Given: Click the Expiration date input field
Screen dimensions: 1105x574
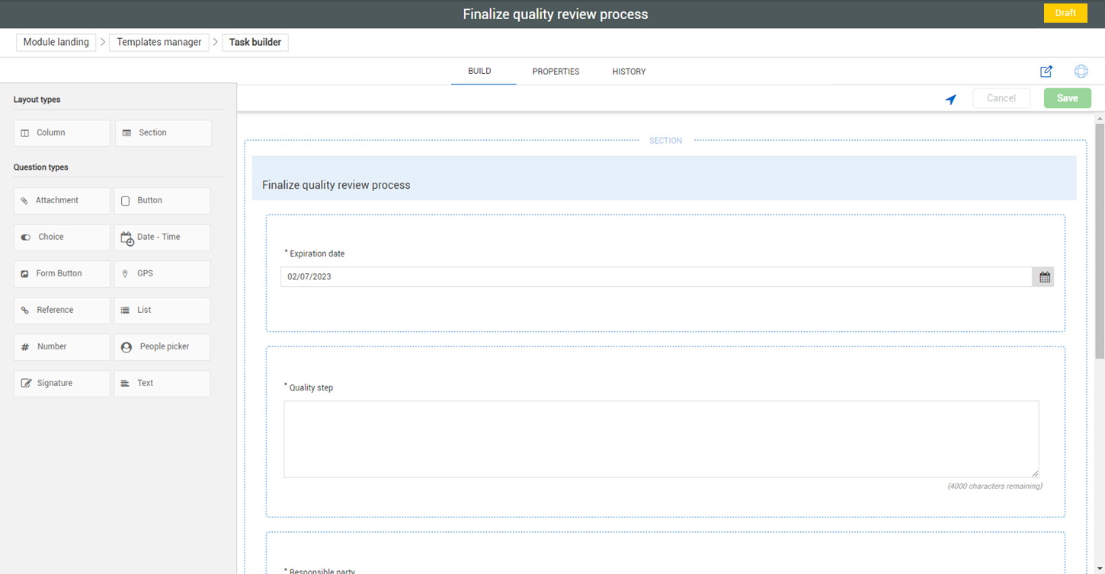Looking at the screenshot, I should coord(656,277).
